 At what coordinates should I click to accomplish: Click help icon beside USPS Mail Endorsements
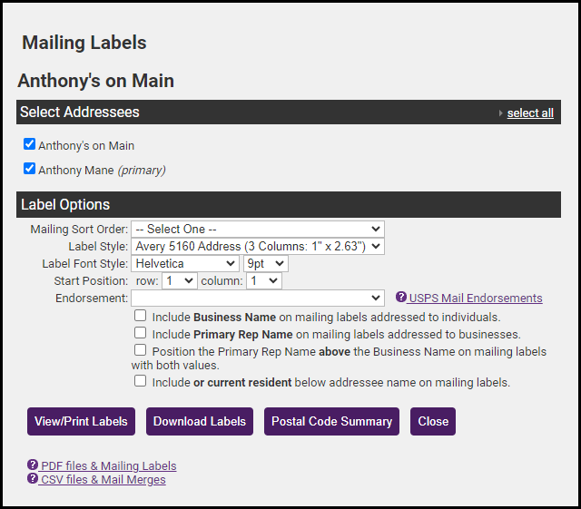point(401,298)
